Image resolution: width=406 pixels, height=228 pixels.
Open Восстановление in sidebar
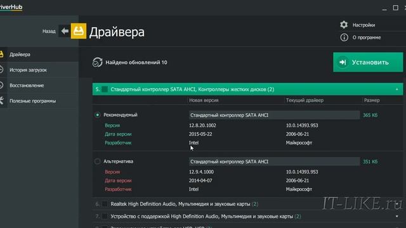[39, 85]
